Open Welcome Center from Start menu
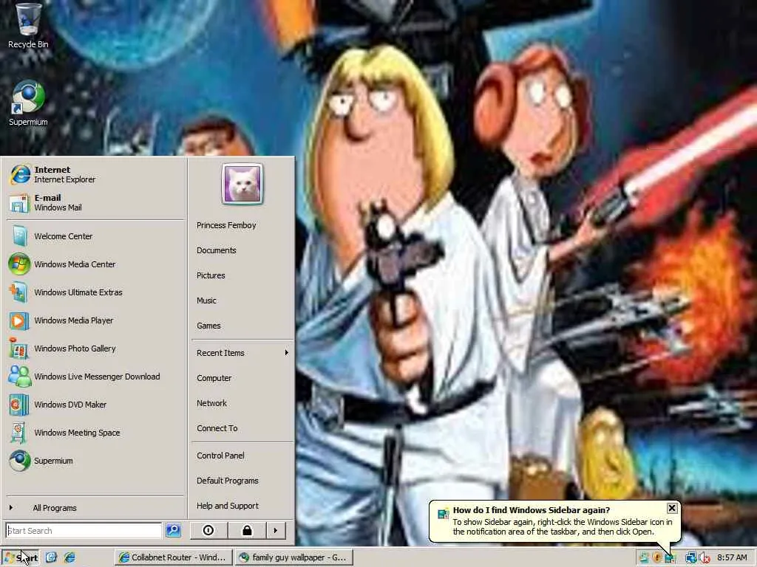The height and width of the screenshot is (567, 757). [x=95, y=236]
